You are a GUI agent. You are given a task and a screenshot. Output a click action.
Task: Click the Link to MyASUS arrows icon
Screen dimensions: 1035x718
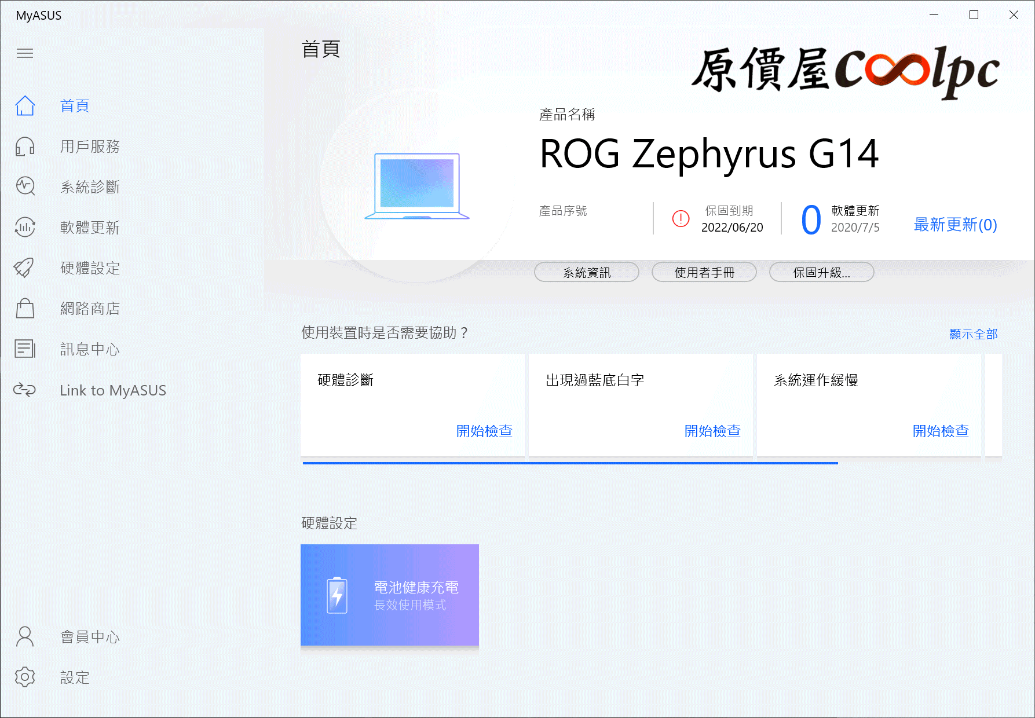tap(25, 390)
